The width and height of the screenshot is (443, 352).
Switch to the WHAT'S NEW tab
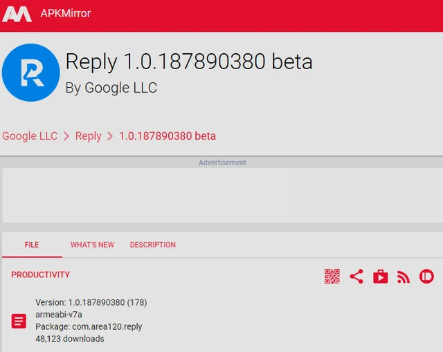click(x=92, y=245)
